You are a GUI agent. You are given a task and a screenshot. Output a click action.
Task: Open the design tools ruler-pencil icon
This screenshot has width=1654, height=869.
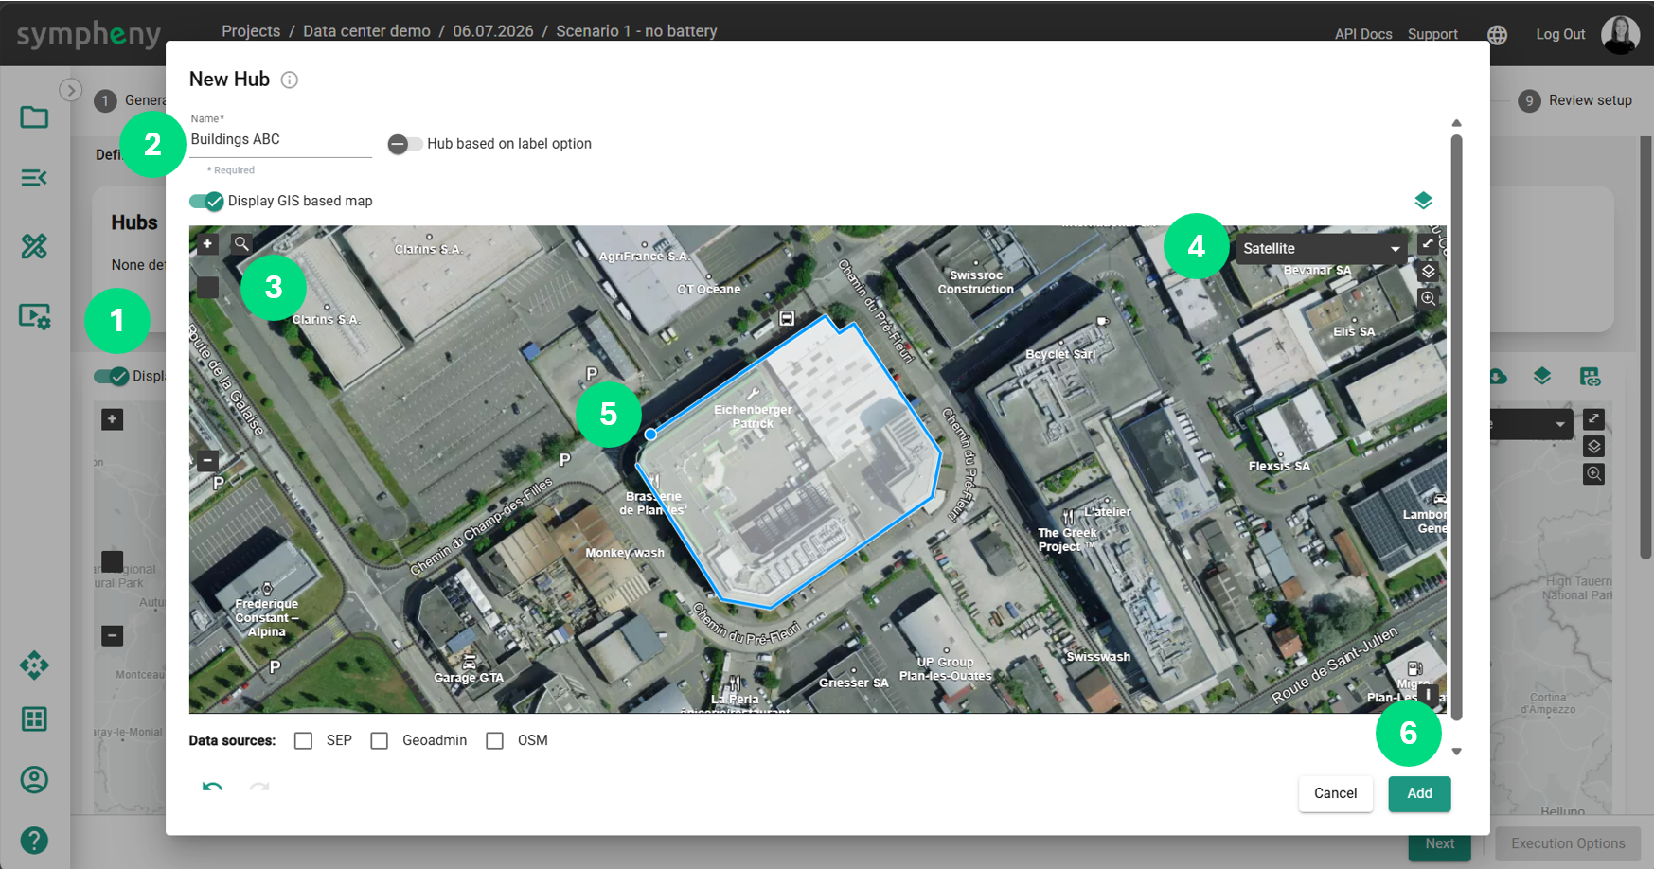34,246
